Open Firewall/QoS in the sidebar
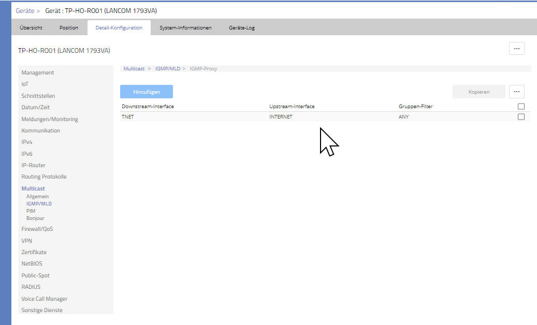Screen dimensions: 537x325 tap(37, 229)
